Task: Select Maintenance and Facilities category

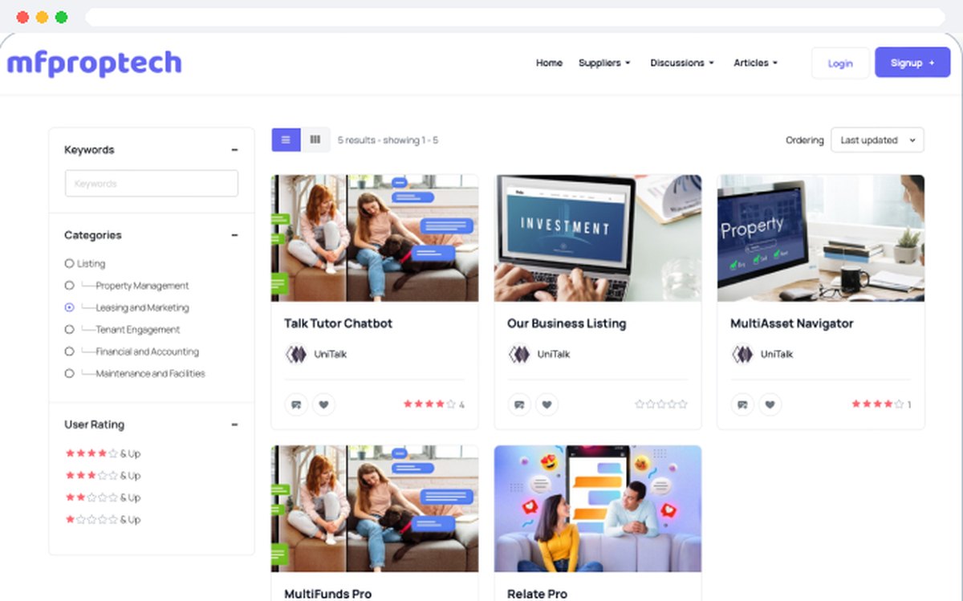Action: click(x=69, y=373)
